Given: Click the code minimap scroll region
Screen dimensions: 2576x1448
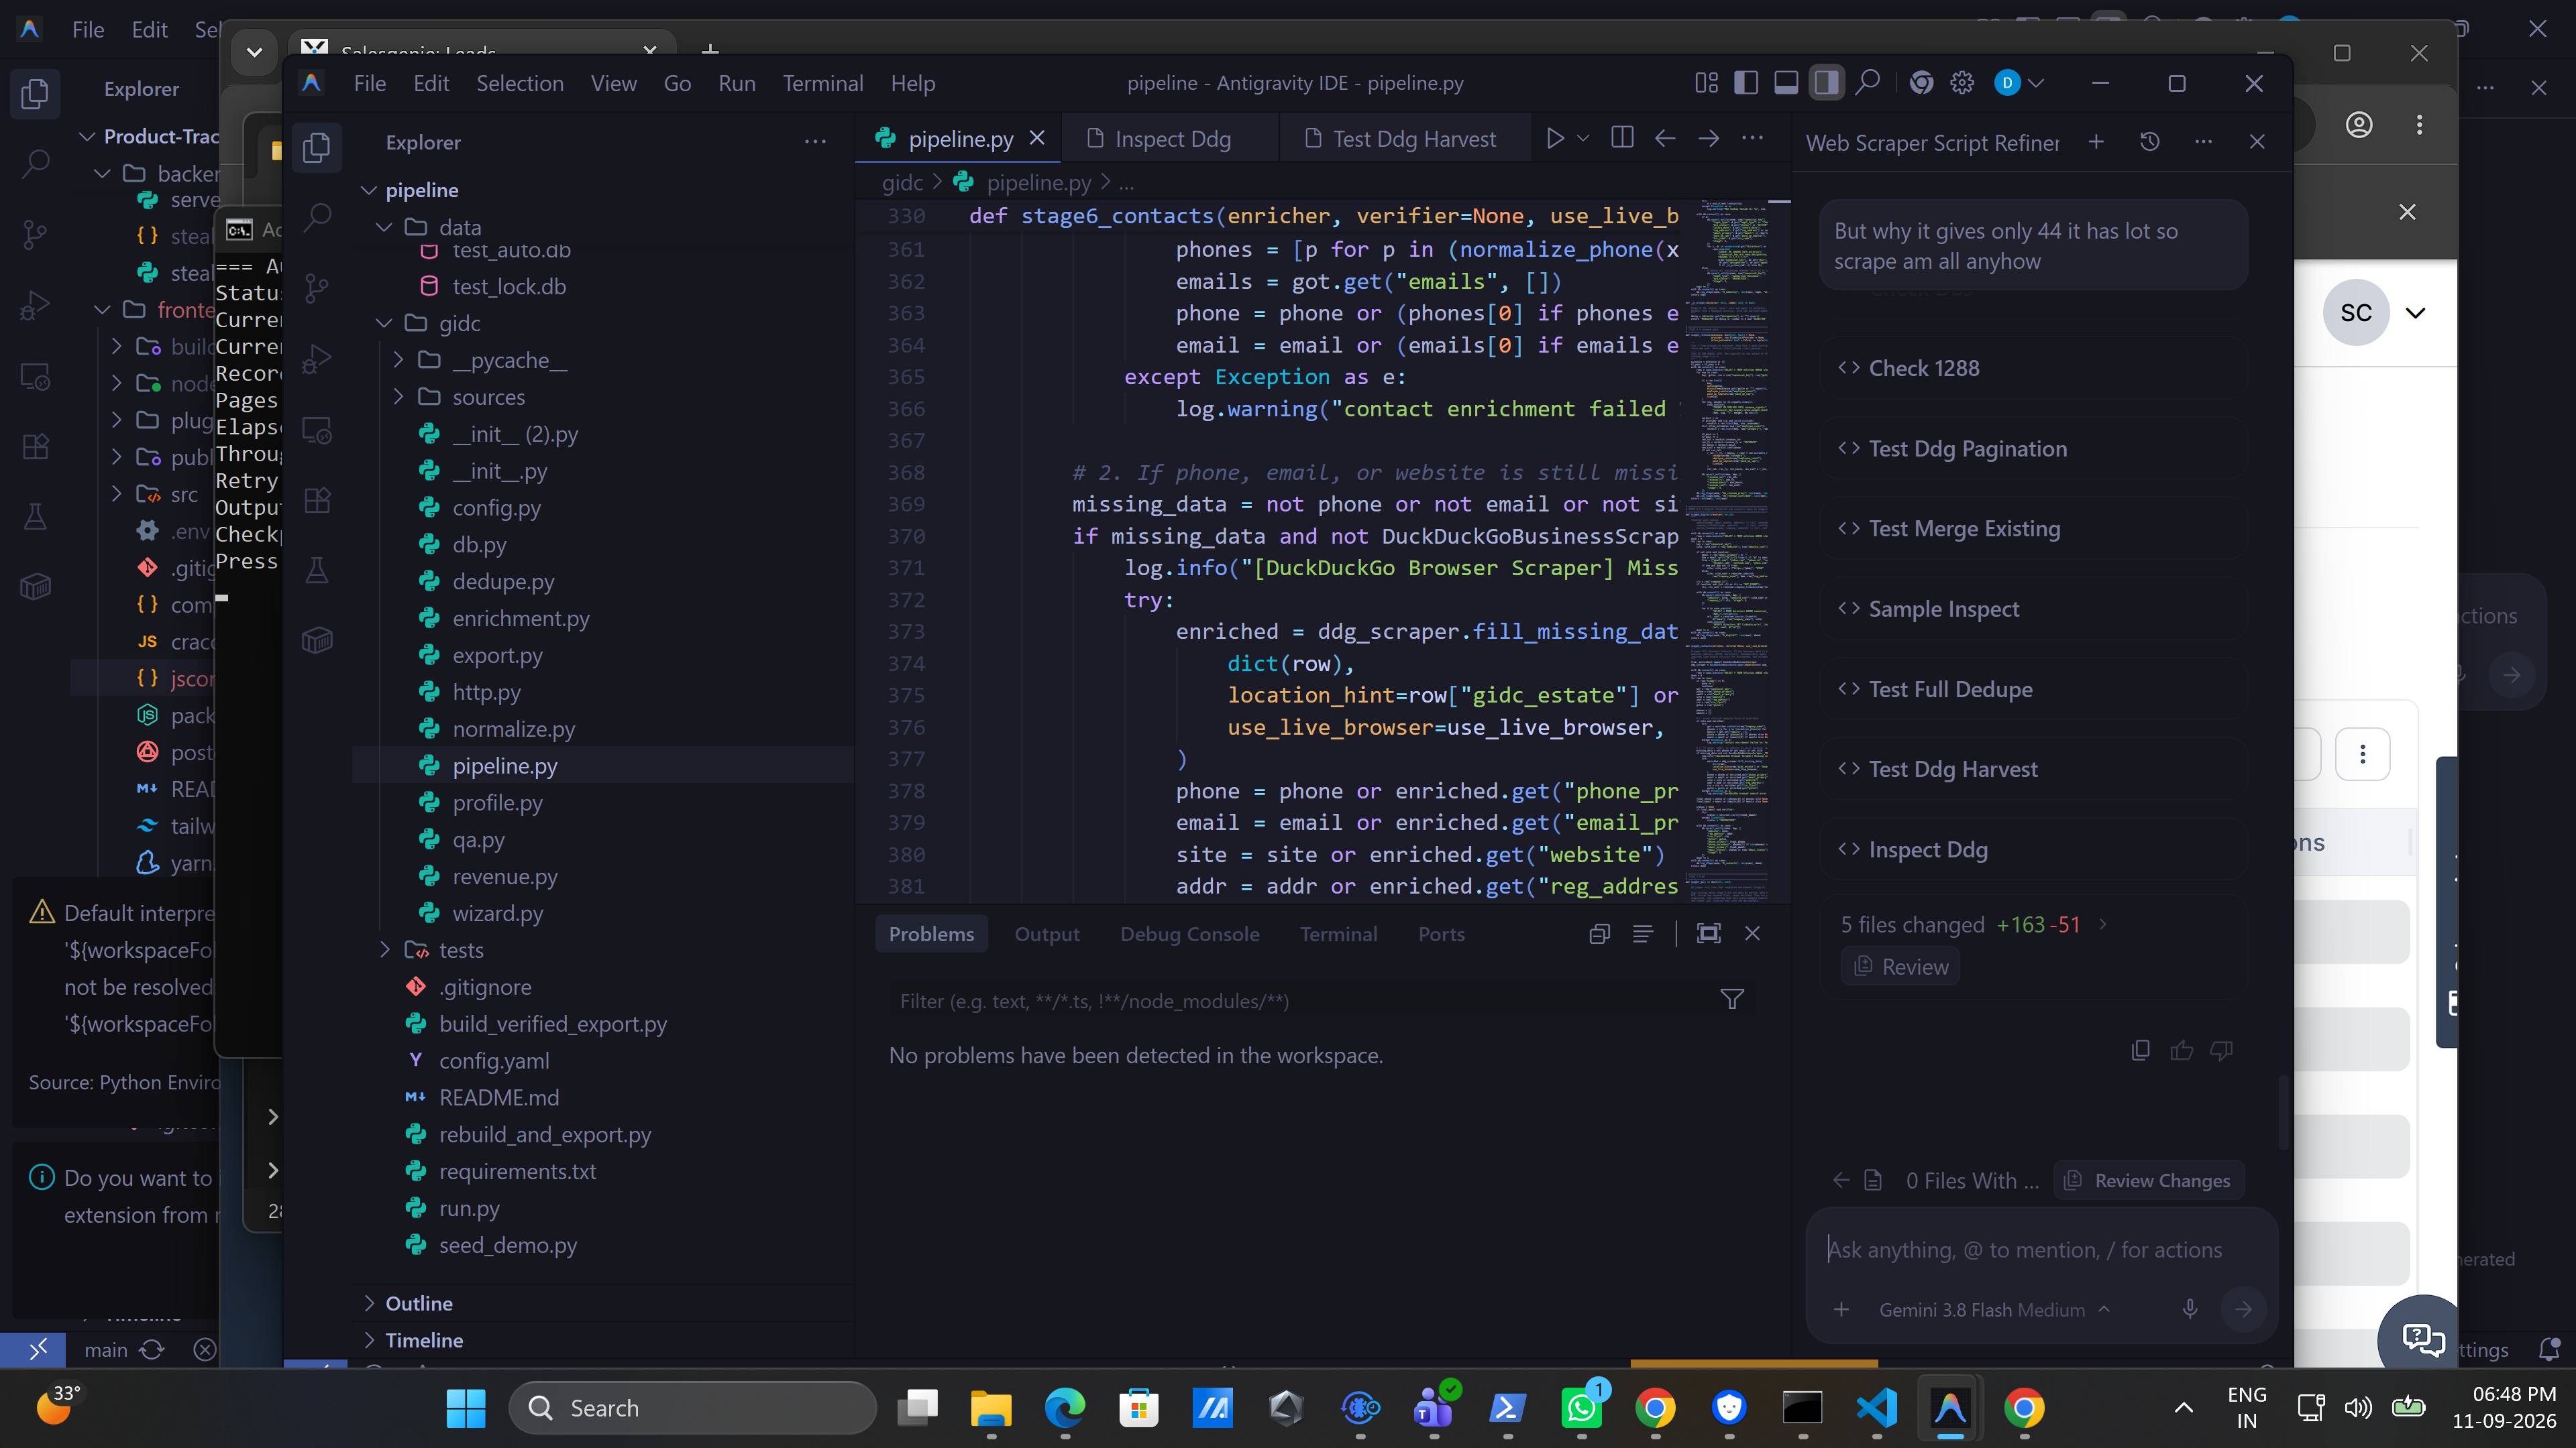Looking at the screenshot, I should click(1730, 550).
